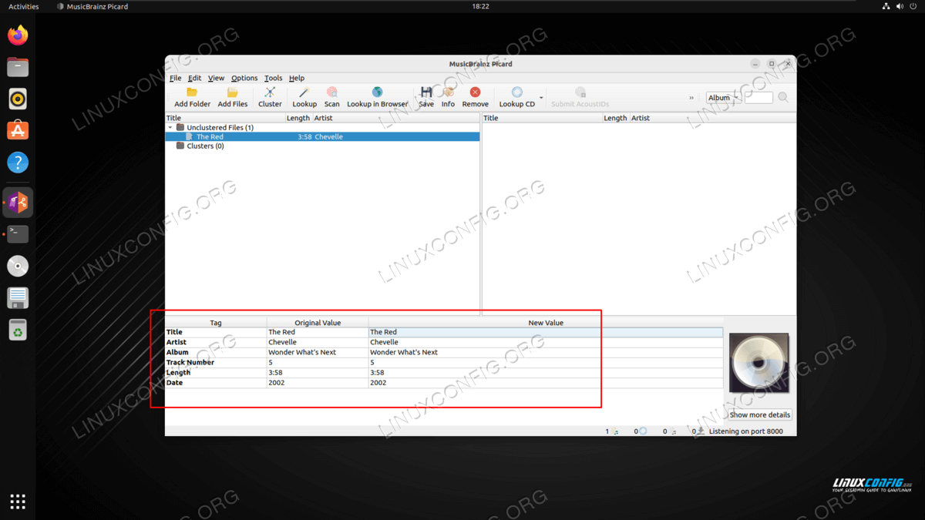Scan the file for AcoustID fingerprint
This screenshot has height=520, width=925.
(331, 97)
